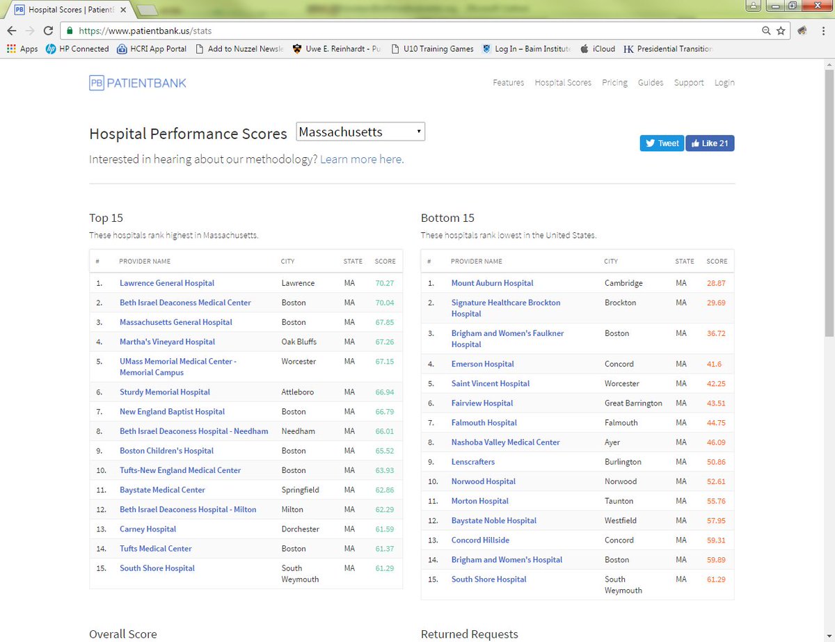The height and width of the screenshot is (642, 835).
Task: Open Add to Nuzzel Newsletter bookmark
Action: coord(240,49)
